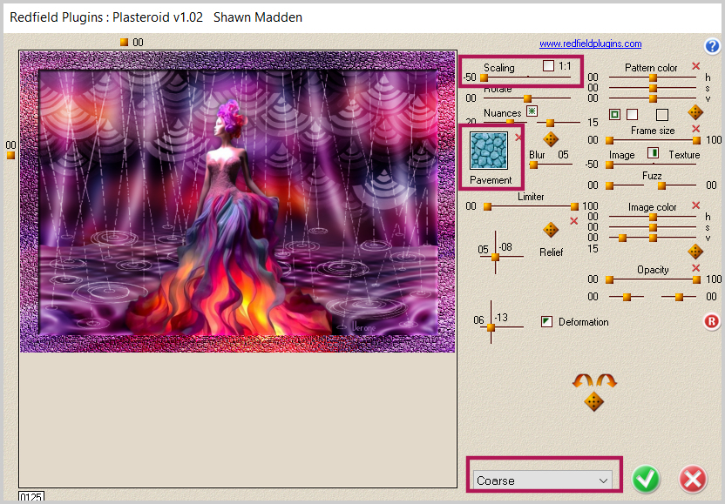Click the Pattern color saturation slider handle
725x504 pixels.
click(653, 88)
